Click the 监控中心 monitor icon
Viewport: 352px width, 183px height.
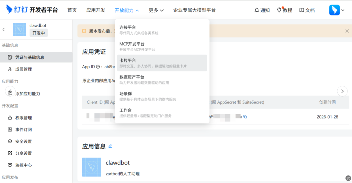click(10, 165)
